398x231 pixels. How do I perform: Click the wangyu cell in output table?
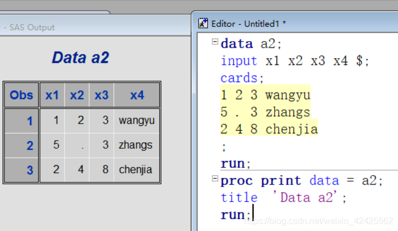coord(137,120)
